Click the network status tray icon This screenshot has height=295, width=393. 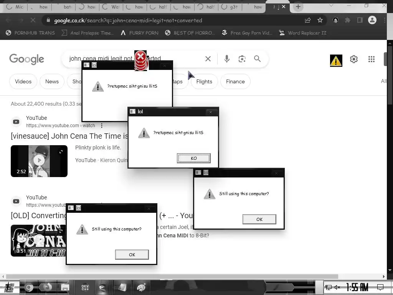pyautogui.click(x=329, y=287)
